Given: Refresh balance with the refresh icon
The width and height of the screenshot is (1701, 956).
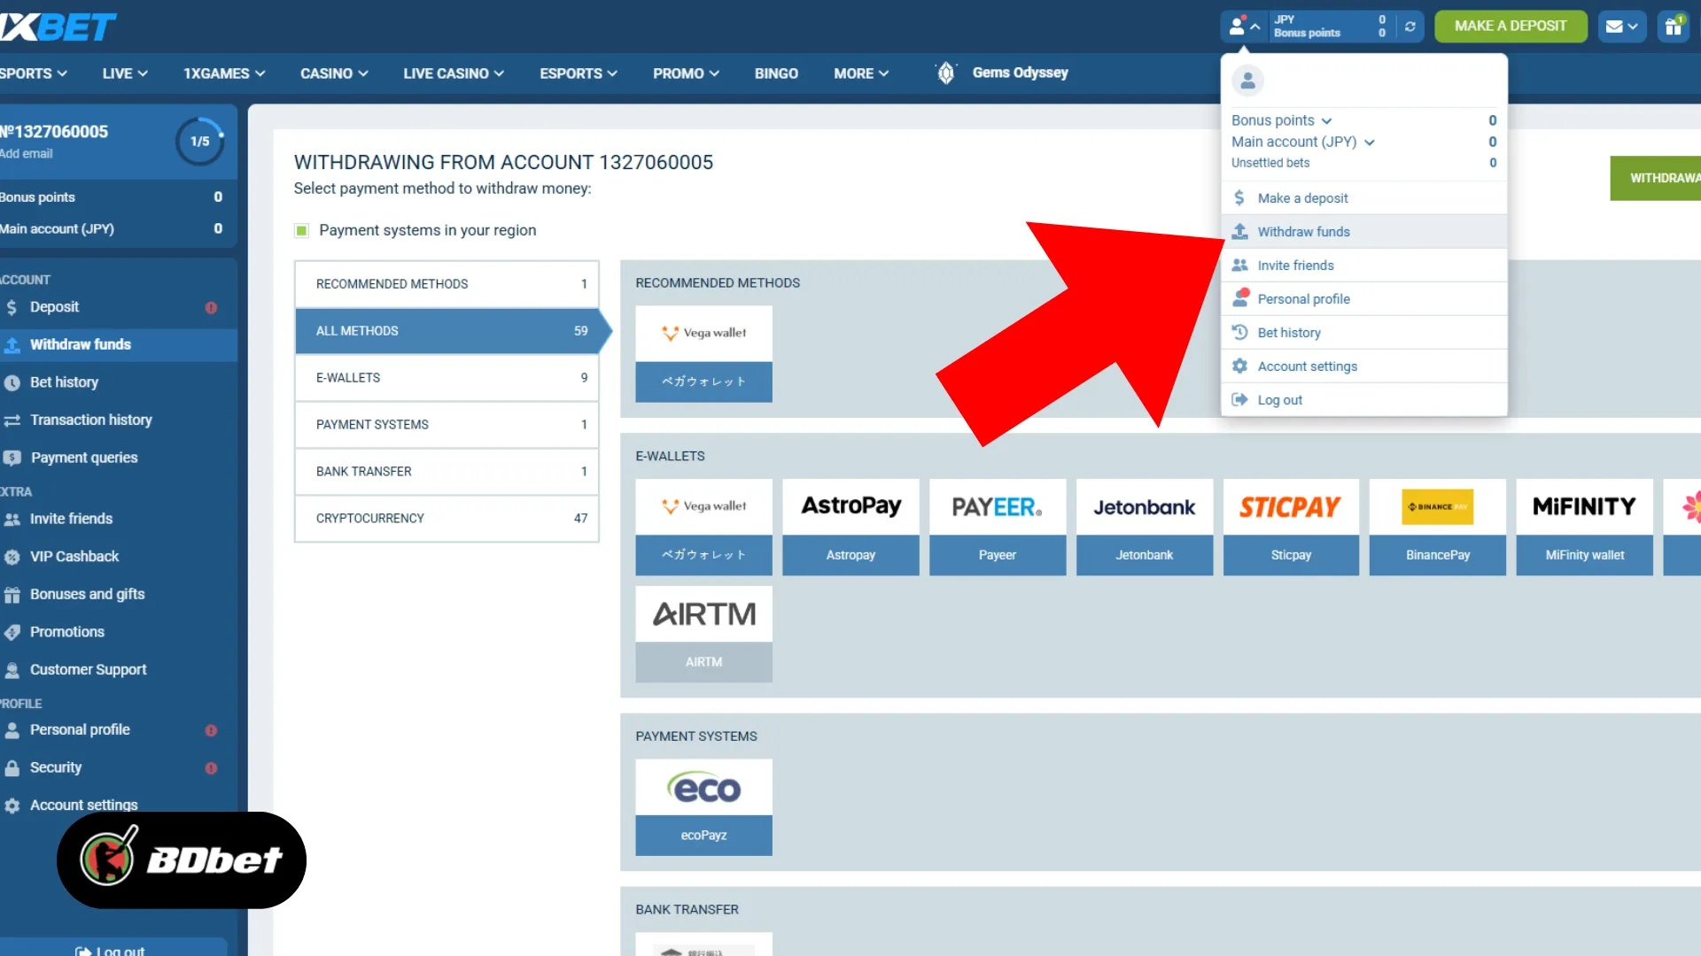Looking at the screenshot, I should [1410, 27].
